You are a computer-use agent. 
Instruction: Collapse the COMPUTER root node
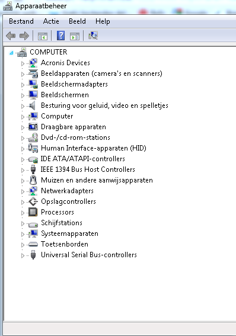point(11,53)
